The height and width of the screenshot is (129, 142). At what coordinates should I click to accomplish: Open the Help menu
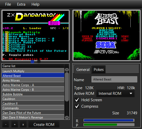(x=35, y=4)
